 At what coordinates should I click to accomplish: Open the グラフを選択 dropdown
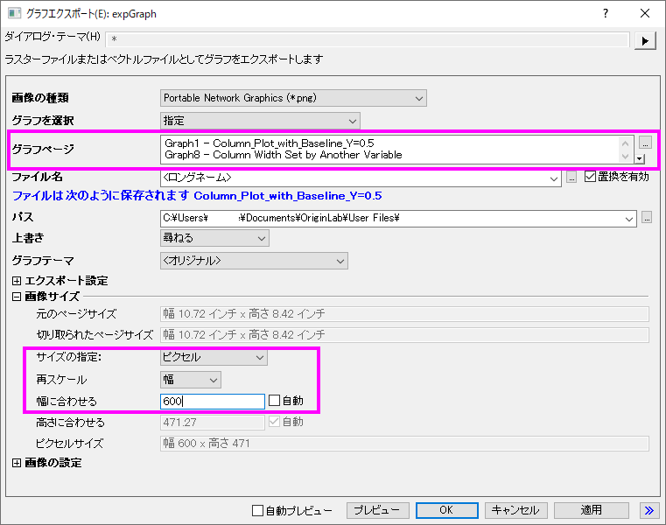[x=261, y=121]
